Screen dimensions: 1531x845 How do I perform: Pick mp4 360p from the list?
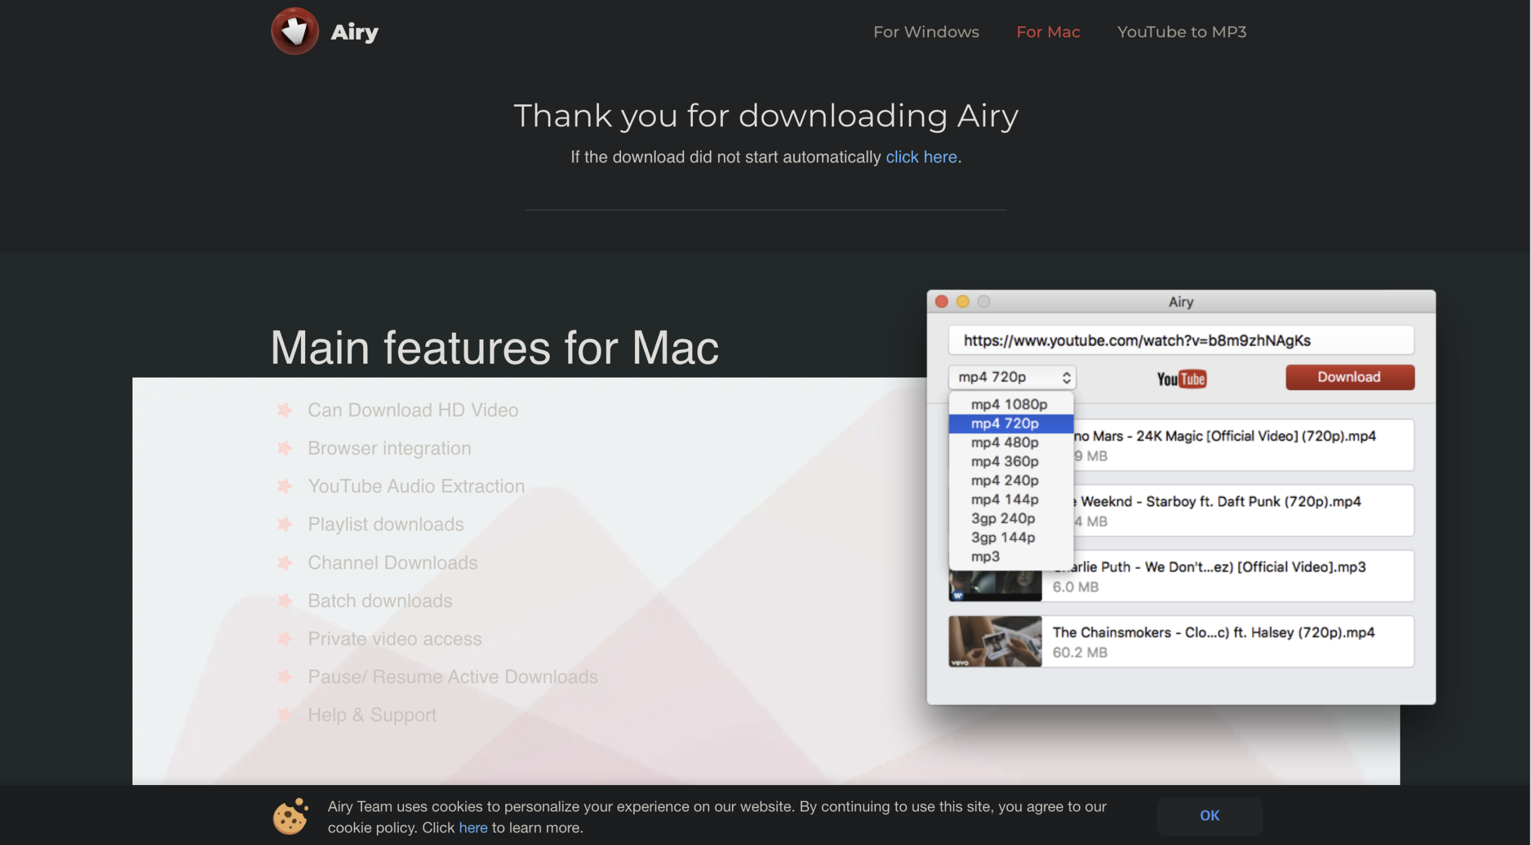(x=1011, y=461)
